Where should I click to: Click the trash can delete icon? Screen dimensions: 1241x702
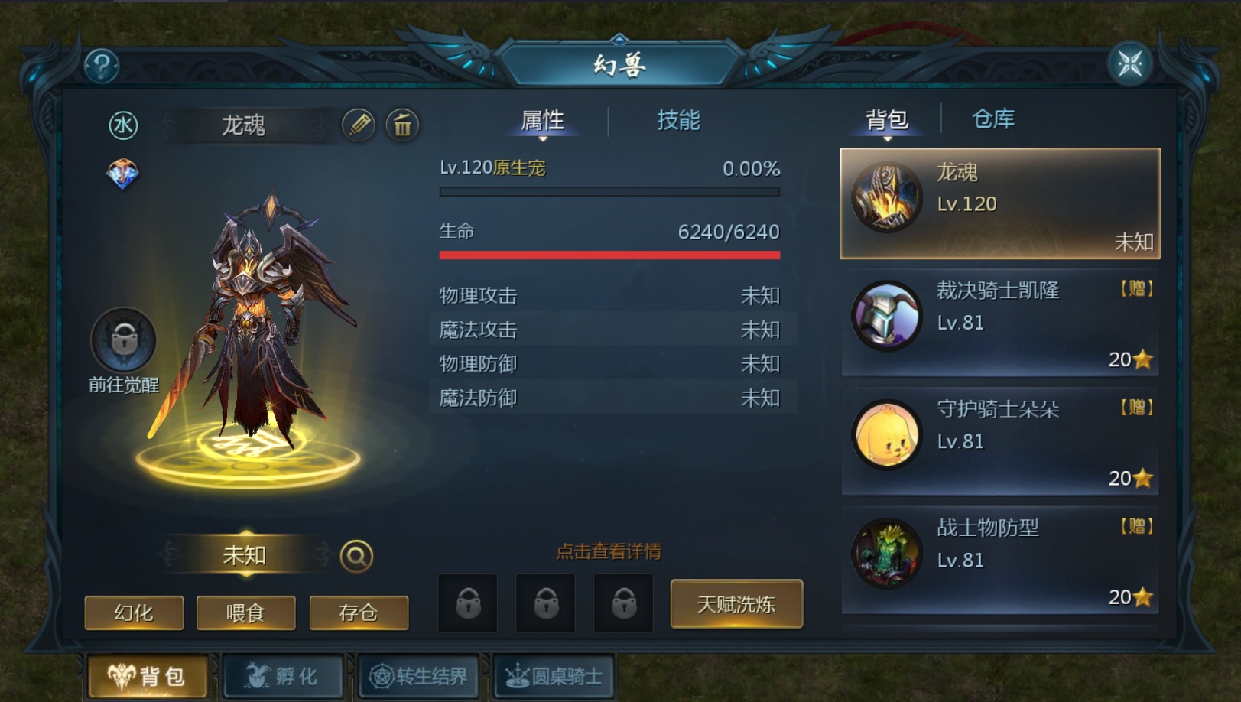coord(402,125)
